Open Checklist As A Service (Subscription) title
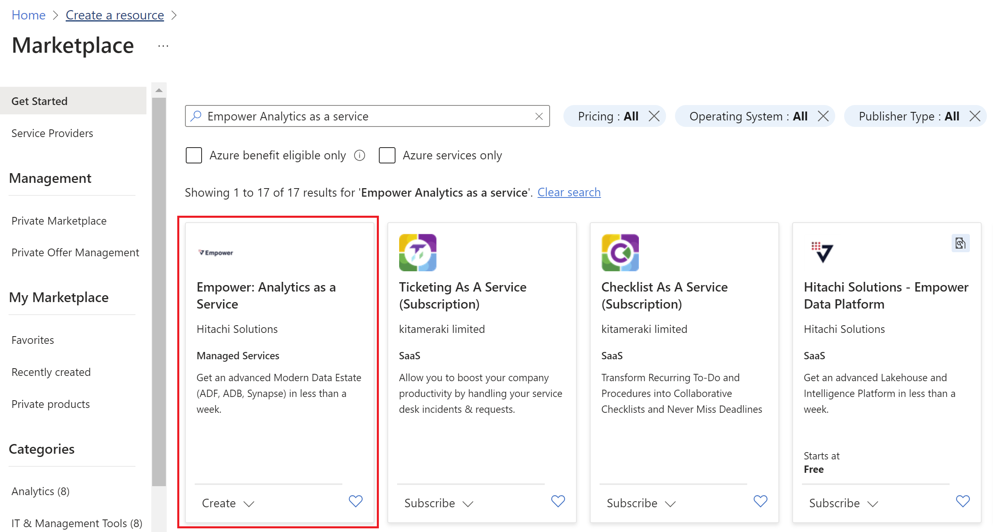 point(664,295)
